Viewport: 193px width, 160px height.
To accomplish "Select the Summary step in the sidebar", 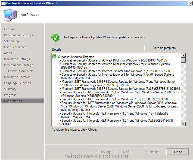I will point(10,89).
